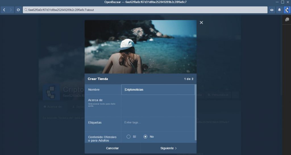This screenshot has width=291, height=155.
Task: Click Siguiente to continue
Action: pos(169,148)
